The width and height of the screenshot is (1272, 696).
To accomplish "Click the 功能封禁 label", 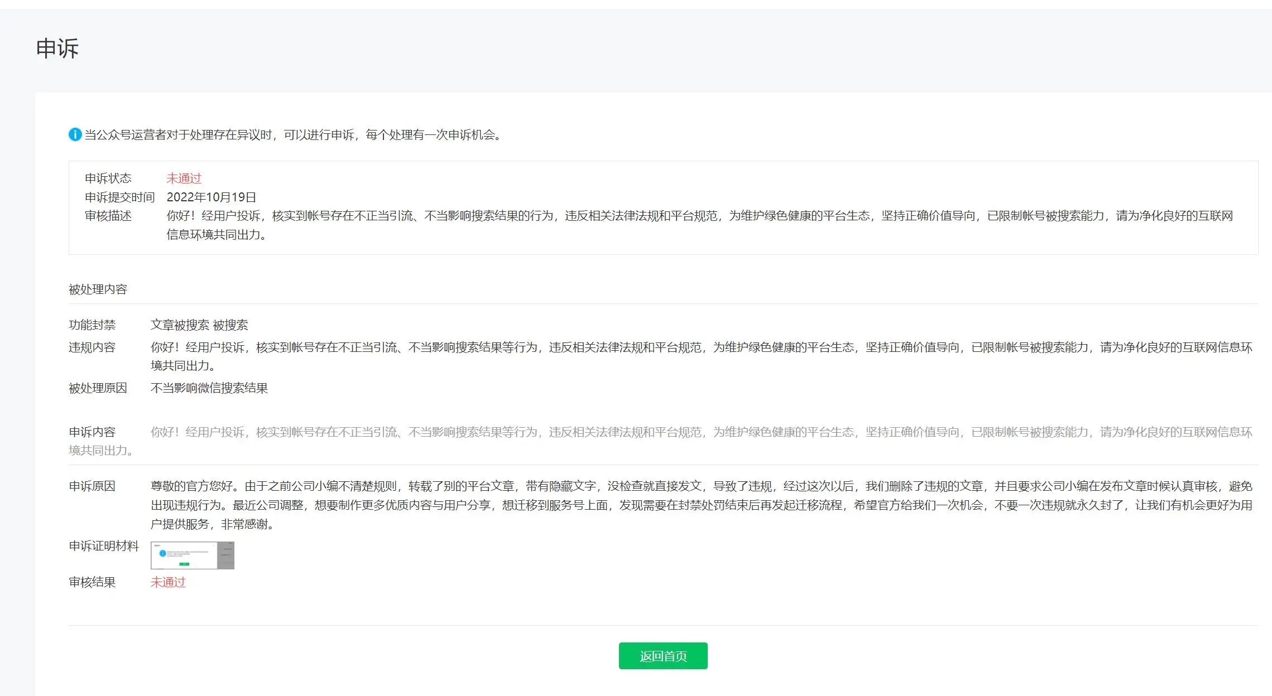I will click(92, 325).
